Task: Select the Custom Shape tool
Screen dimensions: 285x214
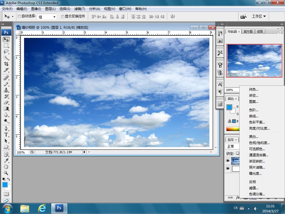Action: pyautogui.click(x=6, y=147)
